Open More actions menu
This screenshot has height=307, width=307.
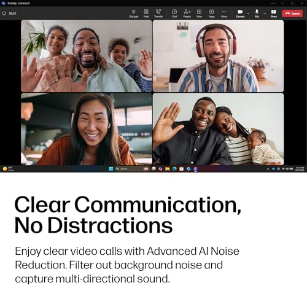point(224,14)
